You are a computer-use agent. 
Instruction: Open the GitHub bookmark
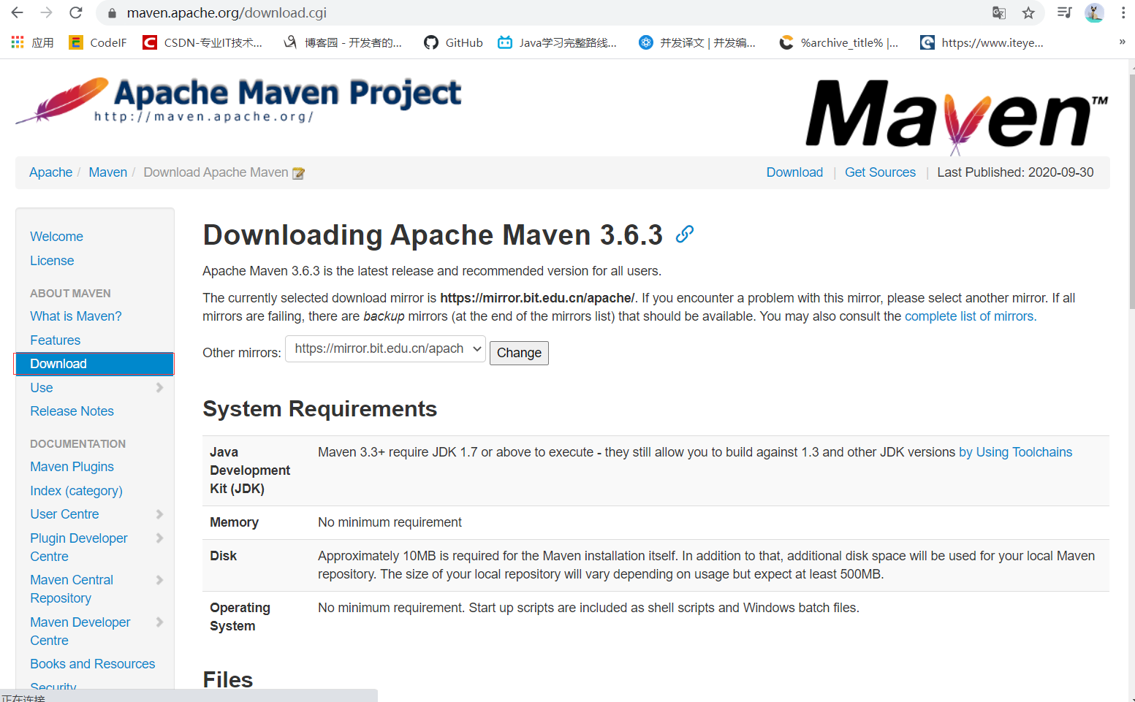(453, 42)
